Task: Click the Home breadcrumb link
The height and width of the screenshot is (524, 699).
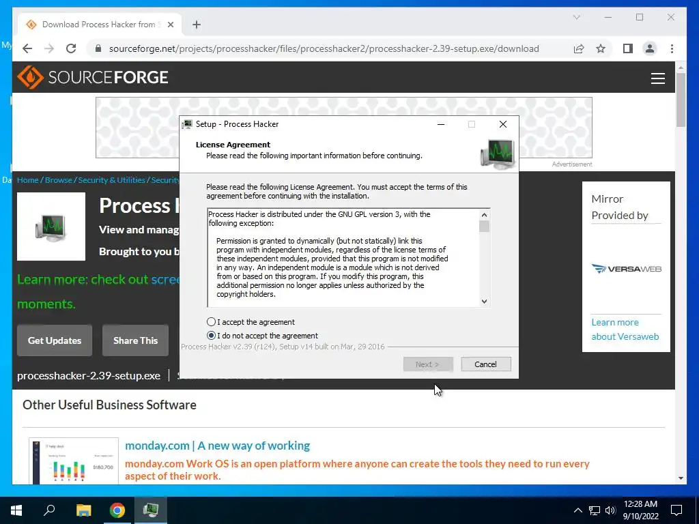Action: (x=27, y=180)
